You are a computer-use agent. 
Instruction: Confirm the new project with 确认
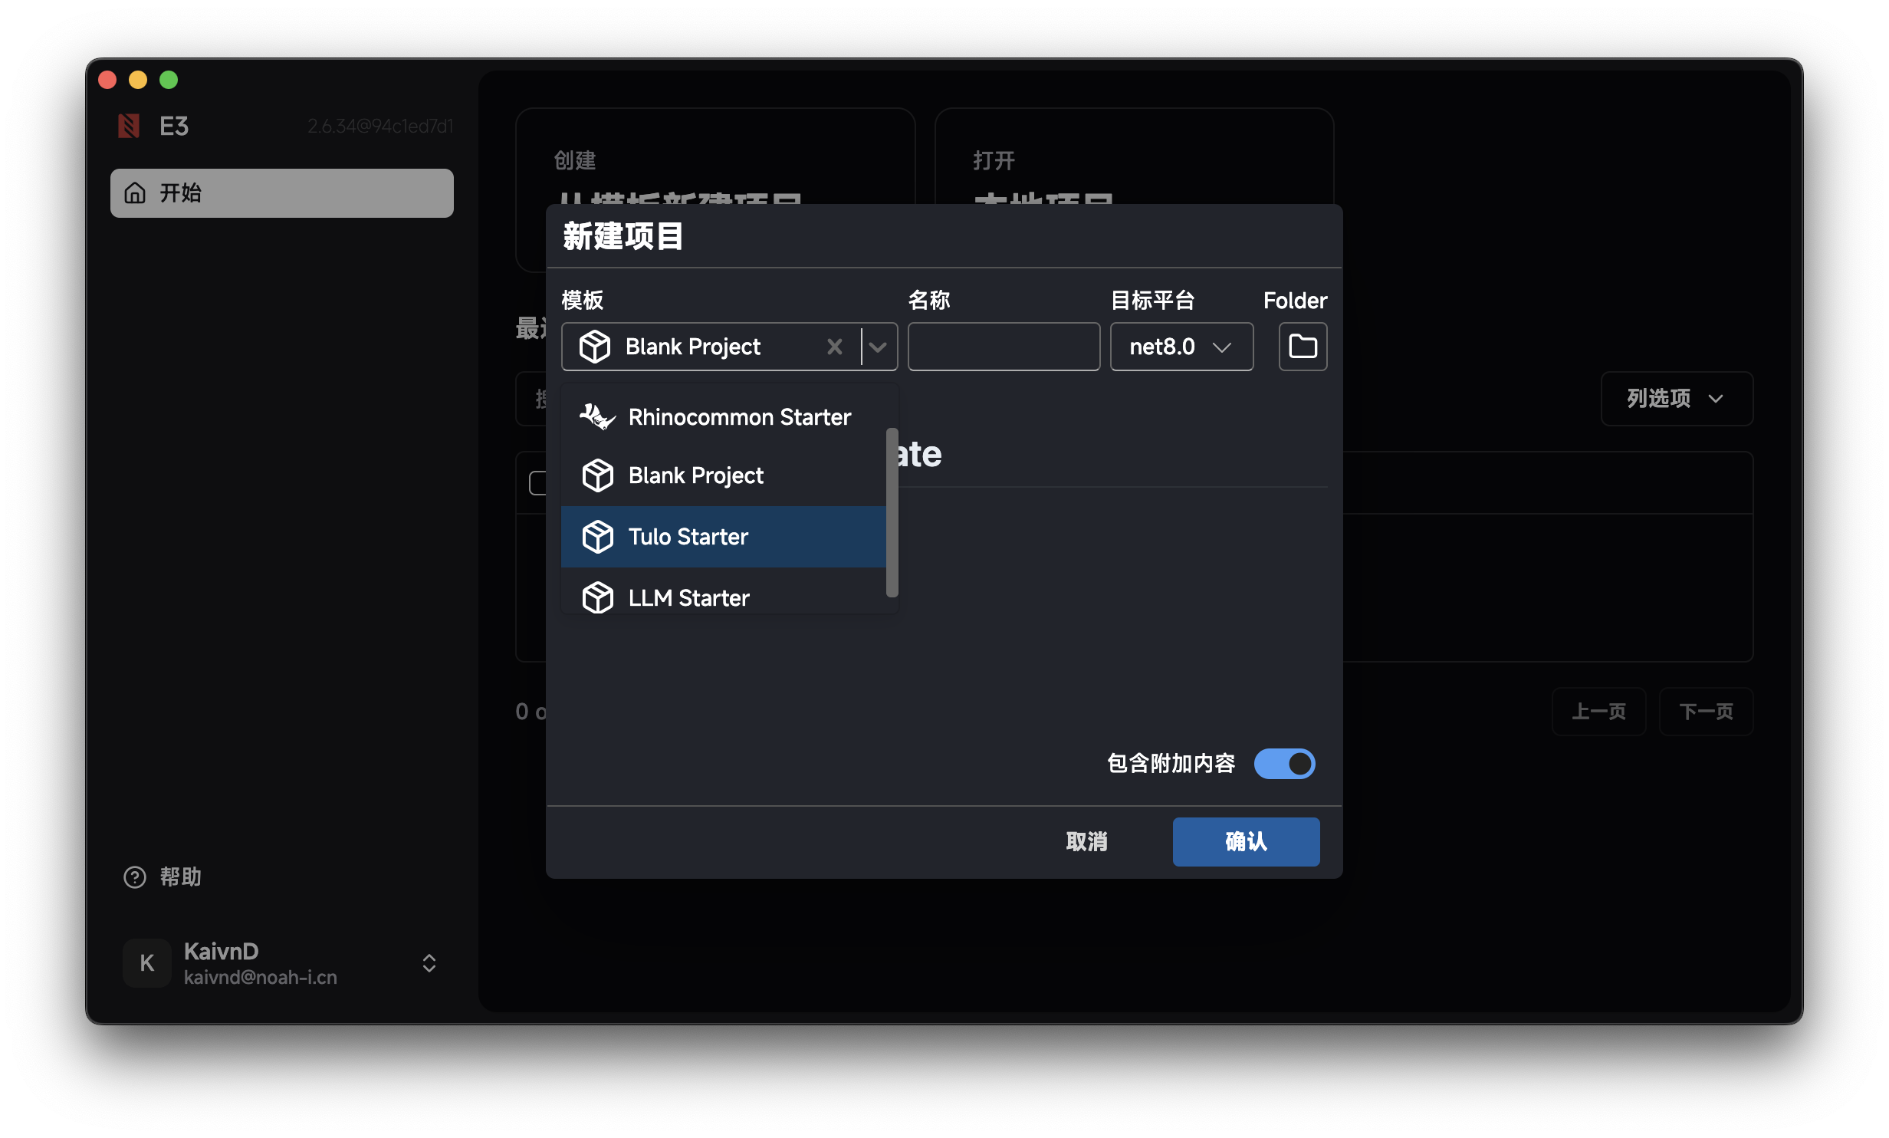click(x=1245, y=841)
